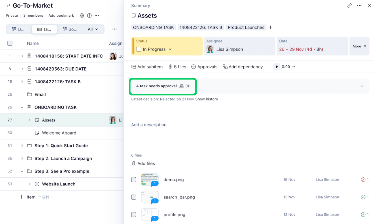This screenshot has width=374, height=224.
Task: Click the info icon beside the gear
Action: pyautogui.click(x=89, y=15)
